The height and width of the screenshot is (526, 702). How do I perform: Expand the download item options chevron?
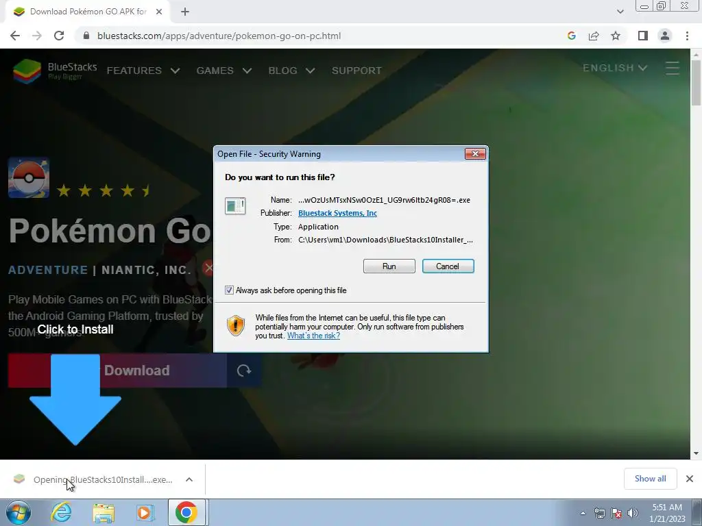point(189,479)
